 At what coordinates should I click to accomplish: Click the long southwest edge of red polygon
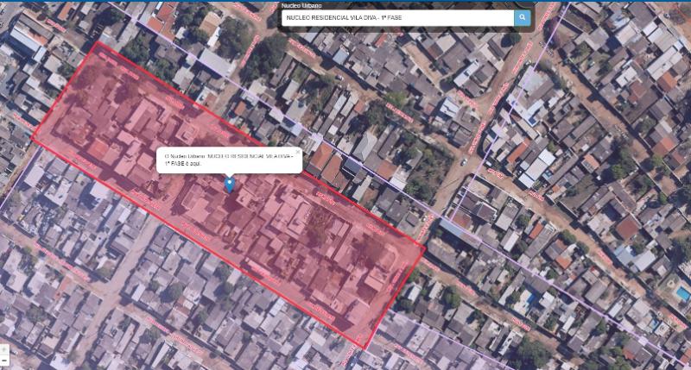199,243
